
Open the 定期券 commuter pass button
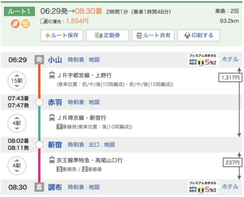tap(107, 35)
